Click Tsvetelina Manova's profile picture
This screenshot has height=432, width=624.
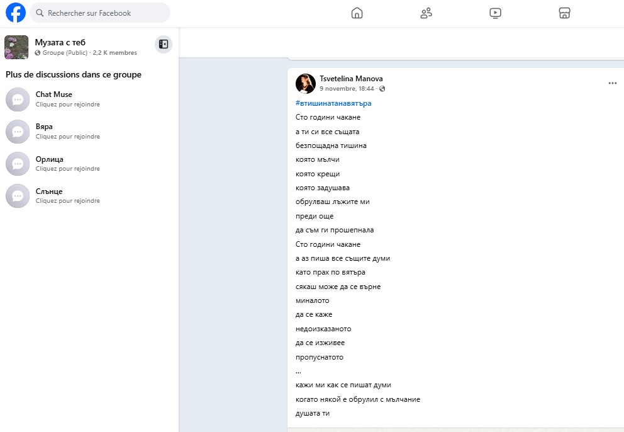[306, 83]
